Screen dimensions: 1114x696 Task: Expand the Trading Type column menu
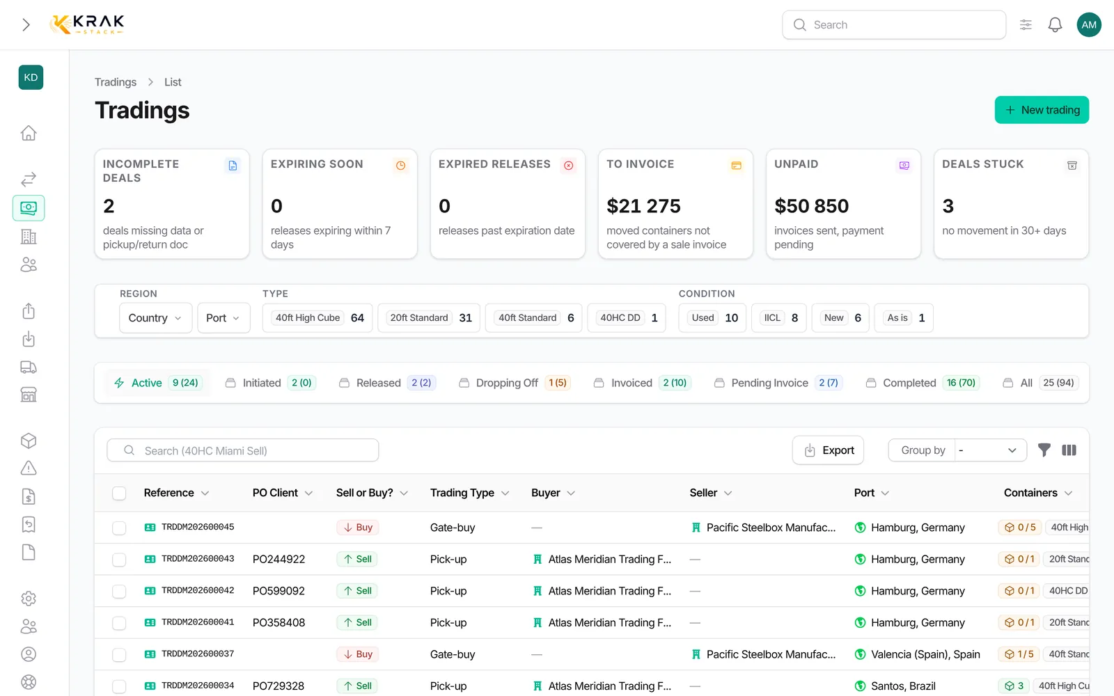[x=505, y=493]
